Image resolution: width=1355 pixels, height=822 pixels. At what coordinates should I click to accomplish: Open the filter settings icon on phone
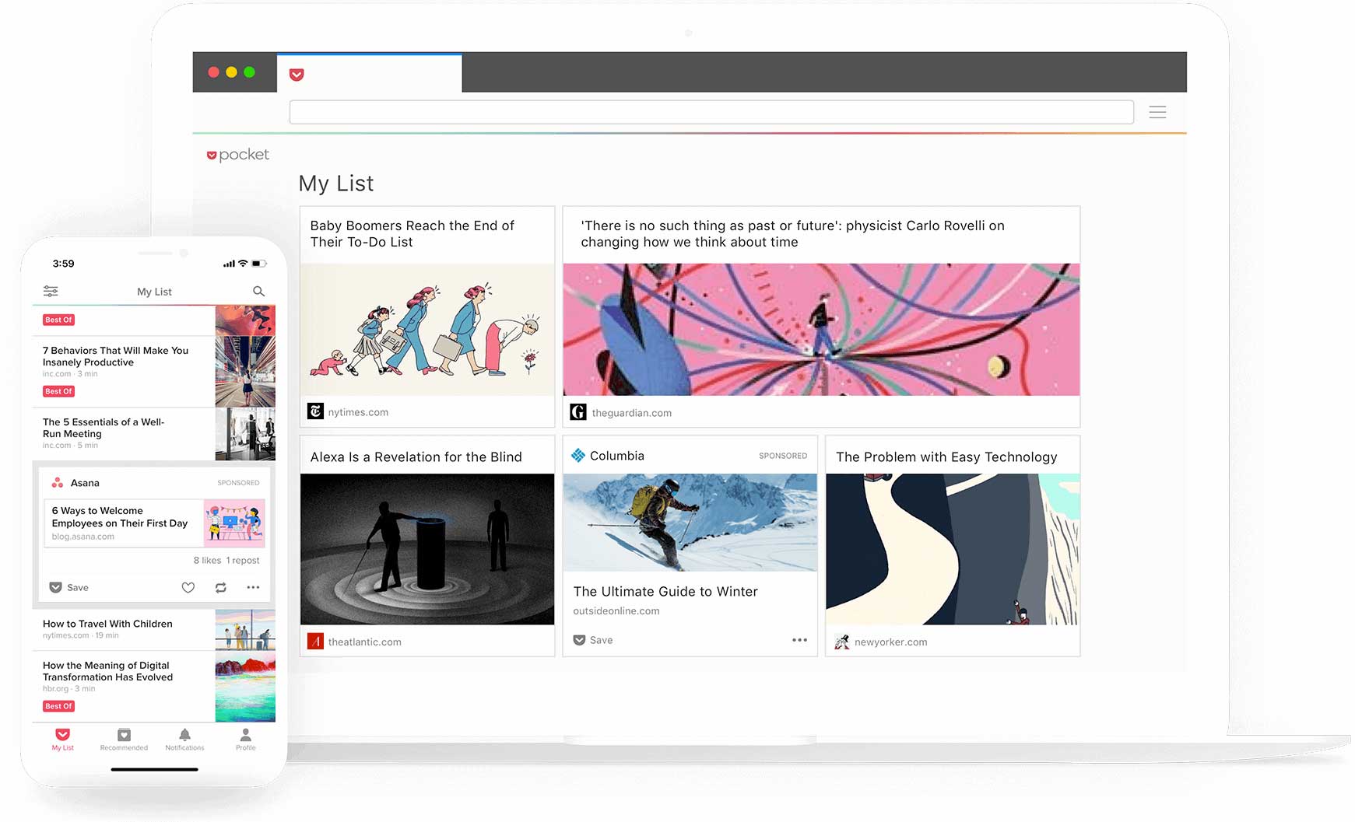(x=51, y=291)
